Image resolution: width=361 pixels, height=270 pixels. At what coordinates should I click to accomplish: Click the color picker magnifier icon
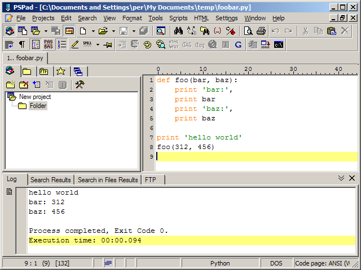(x=160, y=44)
